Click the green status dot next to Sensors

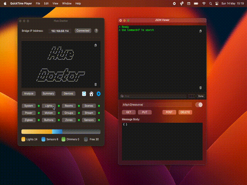point(99,120)
